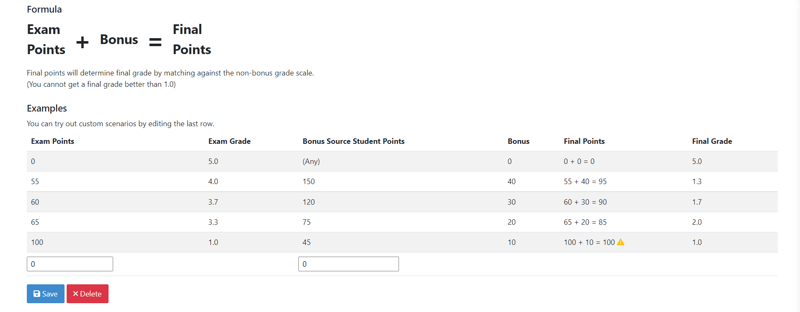Screen dimensions: 800x312
Task: Delete the custom scenario row
Action: (87, 294)
